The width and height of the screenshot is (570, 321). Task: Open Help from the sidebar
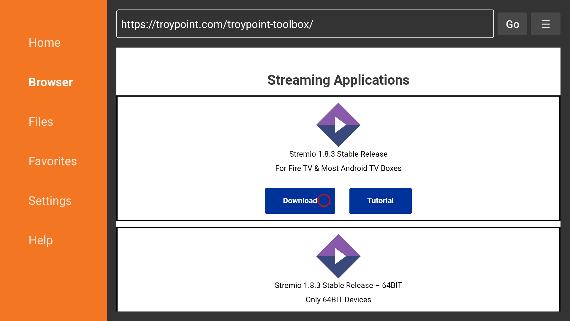(x=41, y=240)
